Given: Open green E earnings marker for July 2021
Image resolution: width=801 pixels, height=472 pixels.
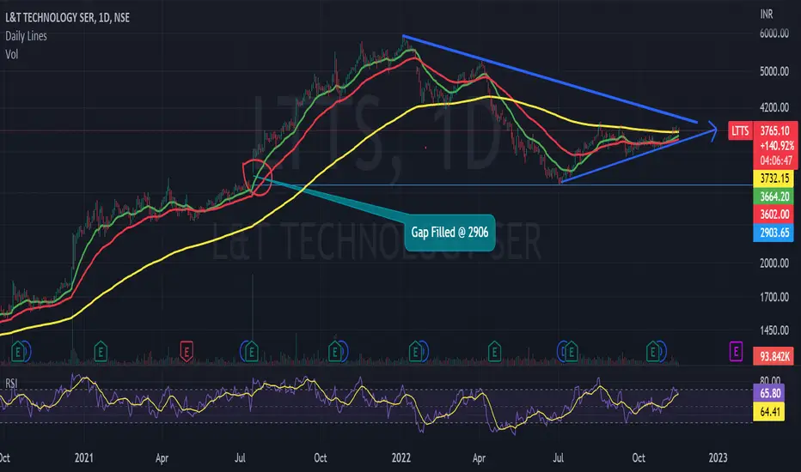Looking at the screenshot, I should pos(251,352).
